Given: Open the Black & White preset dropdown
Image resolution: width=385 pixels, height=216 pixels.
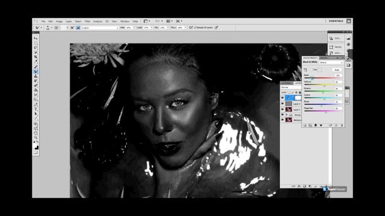Looking at the screenshot, I should pos(331,62).
